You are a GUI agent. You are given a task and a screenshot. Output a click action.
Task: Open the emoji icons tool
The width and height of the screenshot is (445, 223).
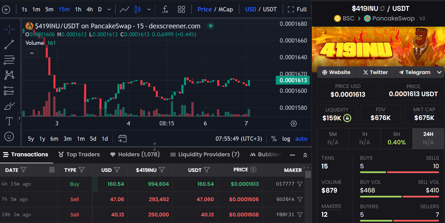click(9, 136)
